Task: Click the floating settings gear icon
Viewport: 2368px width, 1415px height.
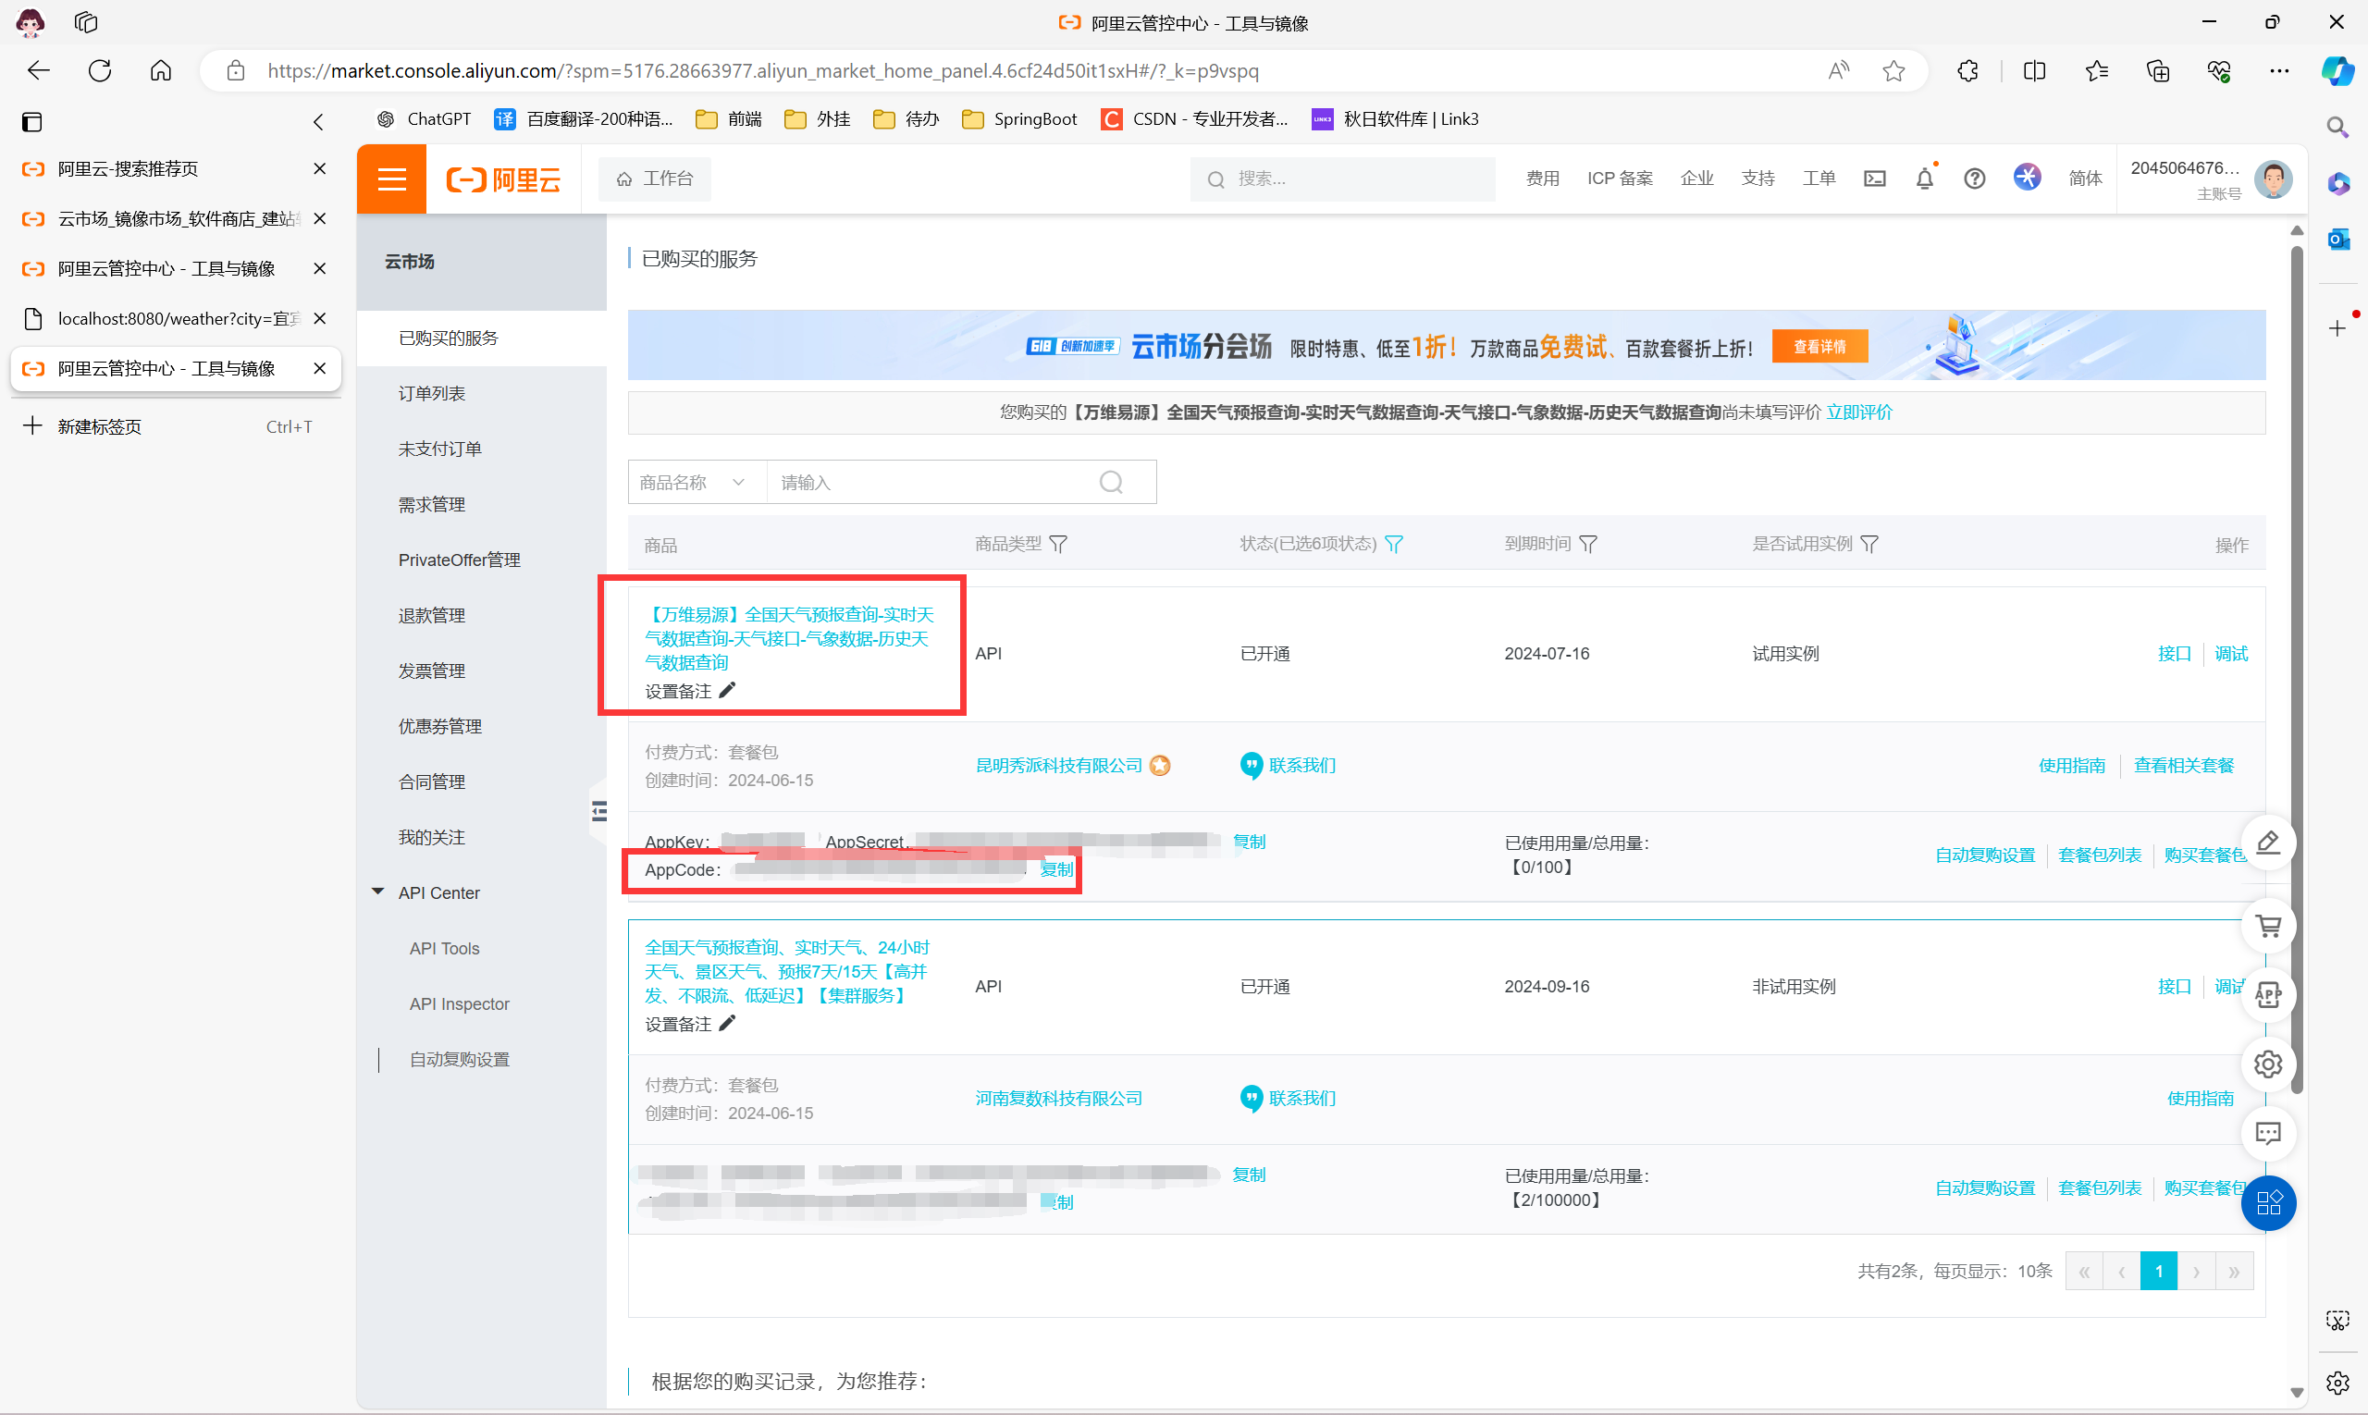Action: pos(2268,1064)
